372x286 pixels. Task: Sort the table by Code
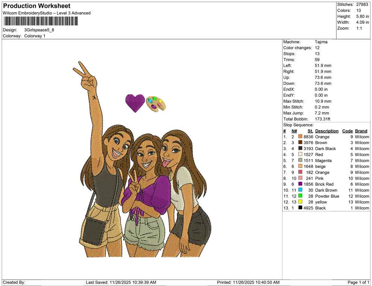(x=348, y=131)
